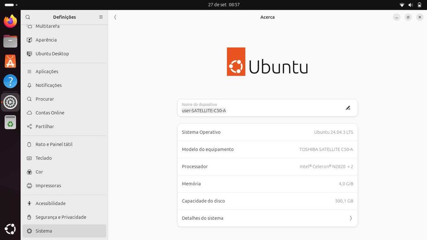Screen dimensions: 427x240
Task: Select Ubuntu Desktop in the sidebar
Action: pos(64,54)
